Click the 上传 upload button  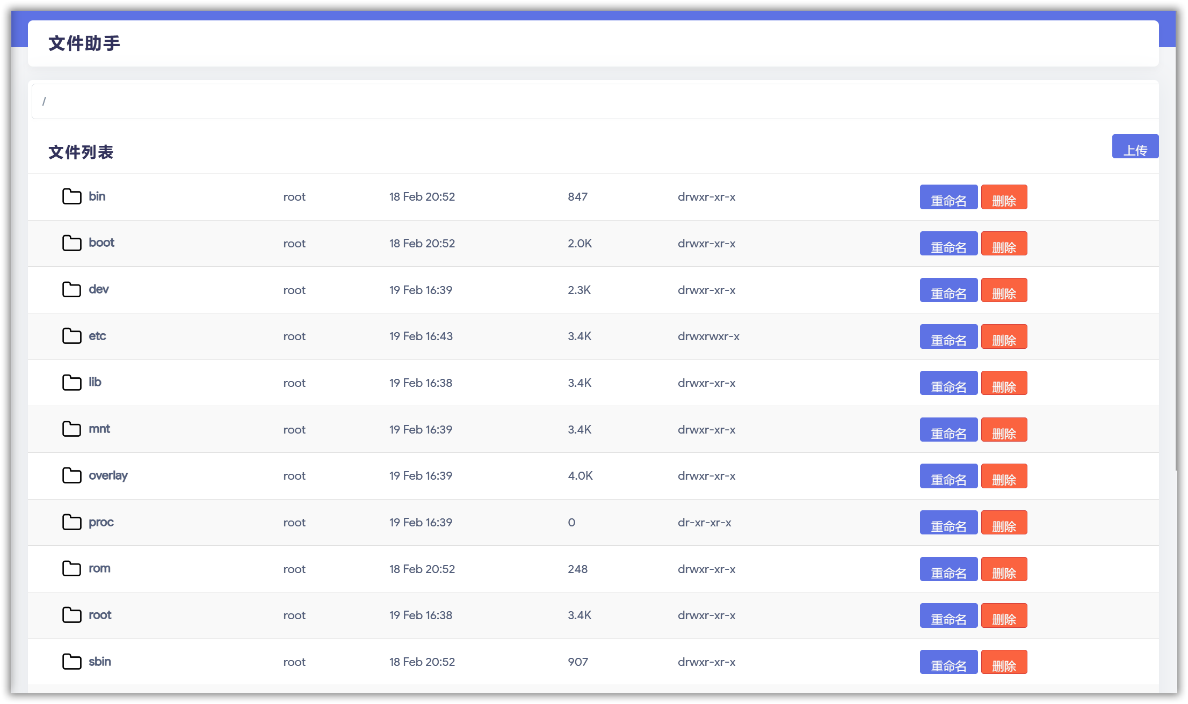pyautogui.click(x=1135, y=147)
